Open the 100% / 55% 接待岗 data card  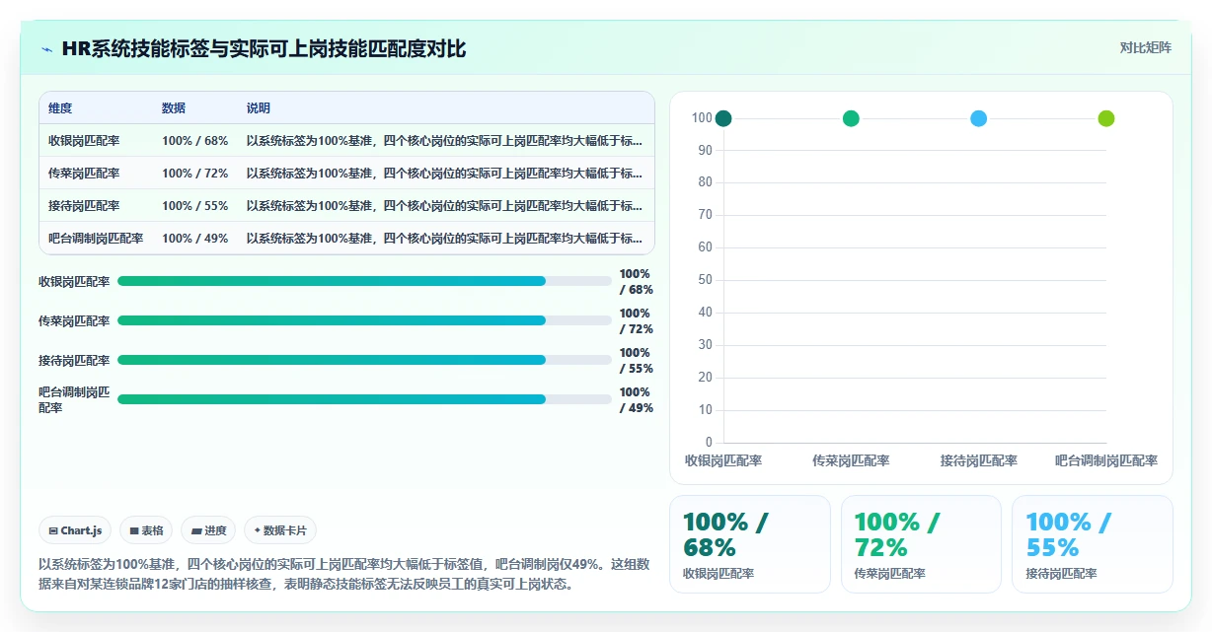(1093, 544)
